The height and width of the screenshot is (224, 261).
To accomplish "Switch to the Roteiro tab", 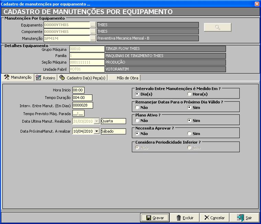I will point(46,78).
